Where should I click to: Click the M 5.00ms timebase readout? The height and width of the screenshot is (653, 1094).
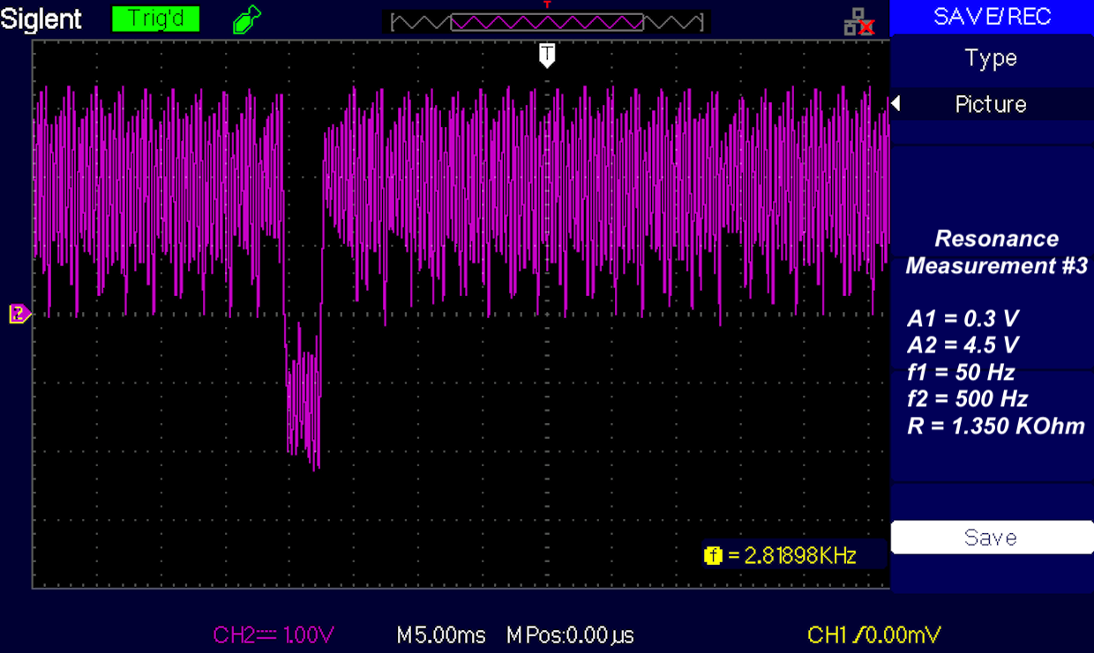click(x=440, y=634)
